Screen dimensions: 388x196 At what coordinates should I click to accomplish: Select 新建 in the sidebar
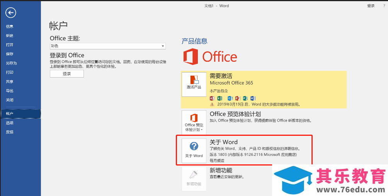click(9, 35)
